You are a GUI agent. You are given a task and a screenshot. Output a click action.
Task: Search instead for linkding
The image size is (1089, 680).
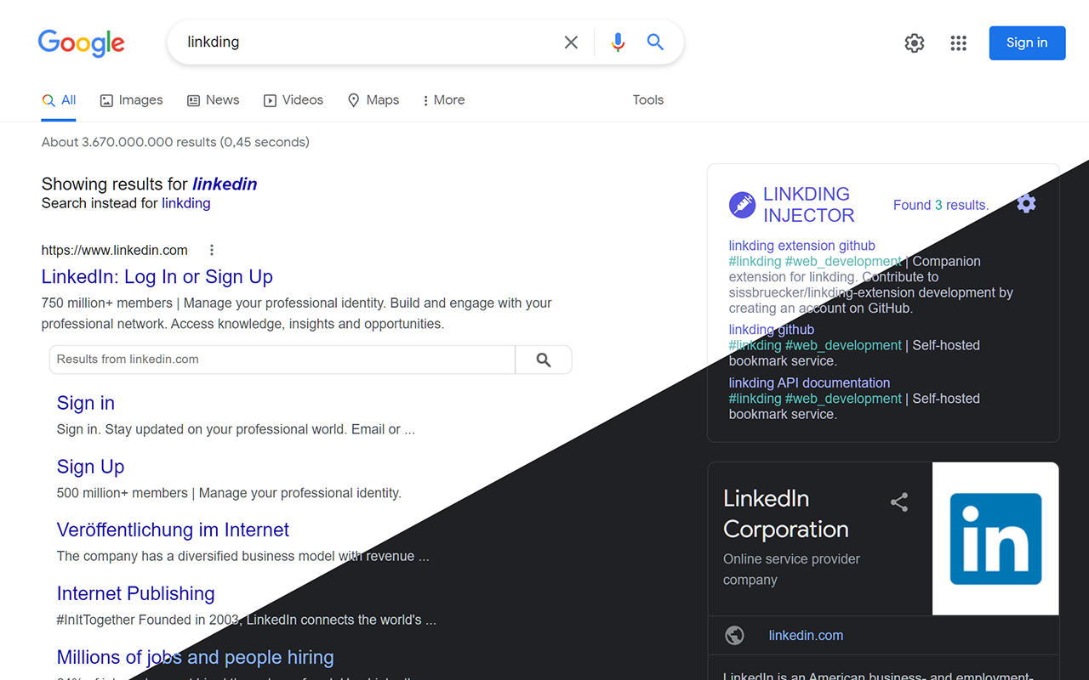coord(185,203)
